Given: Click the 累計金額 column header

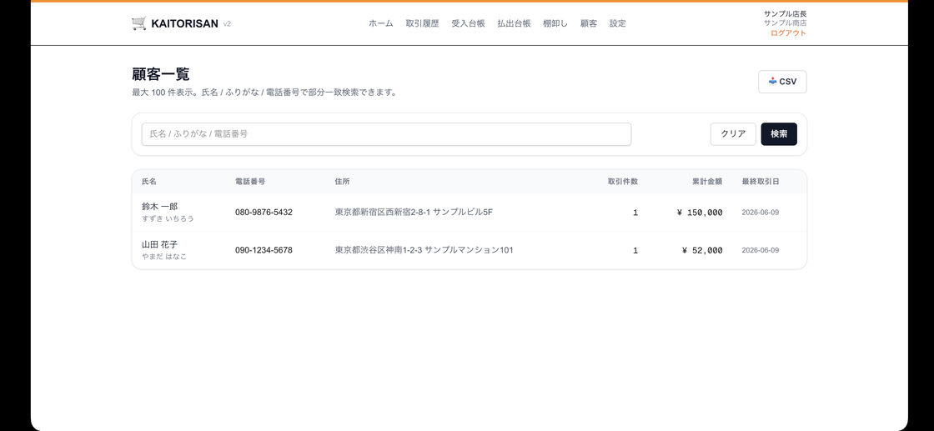Looking at the screenshot, I should point(707,182).
